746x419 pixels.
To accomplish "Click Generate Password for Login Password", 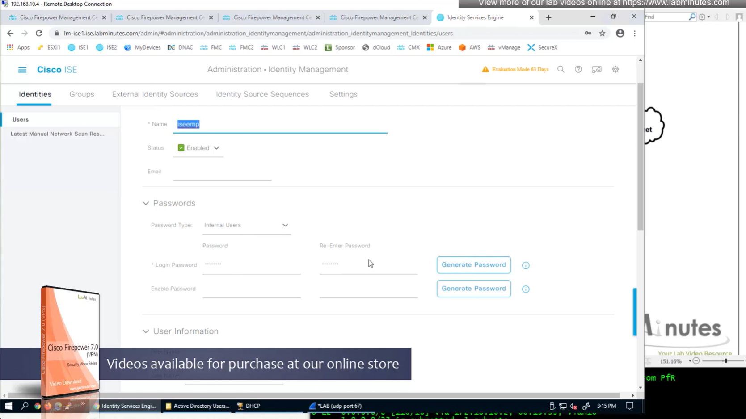I will [x=473, y=265].
